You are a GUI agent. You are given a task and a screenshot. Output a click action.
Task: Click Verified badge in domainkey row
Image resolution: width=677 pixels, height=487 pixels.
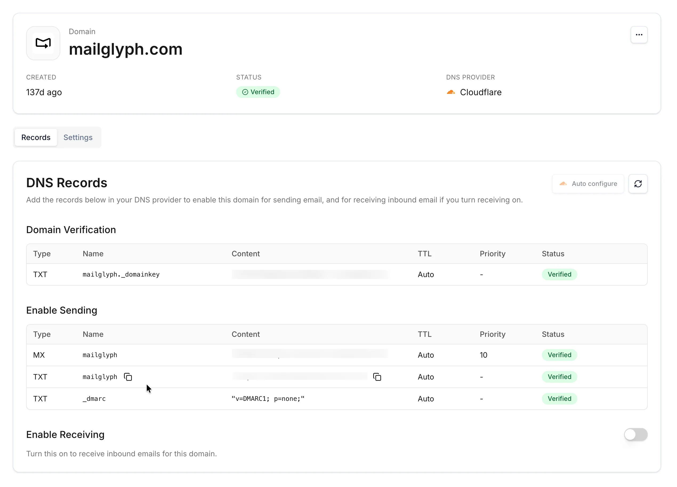point(559,274)
